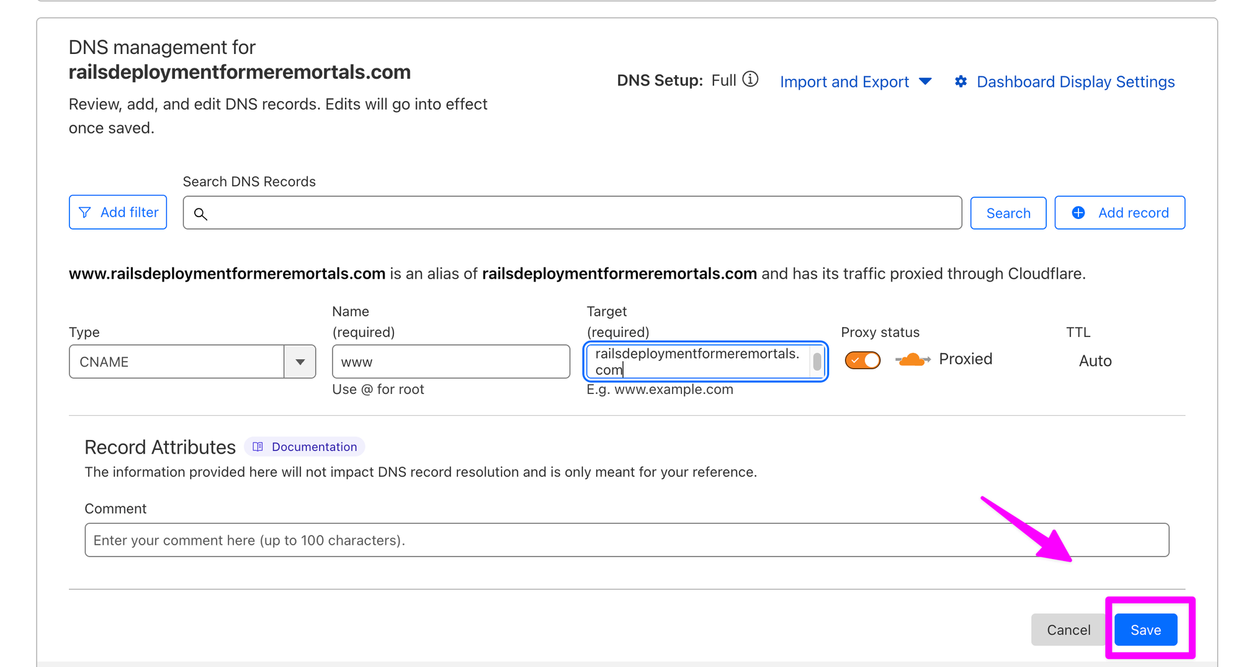Screen dimensions: 1241x667
Task: Click the Name field containing www
Action: tap(451, 362)
